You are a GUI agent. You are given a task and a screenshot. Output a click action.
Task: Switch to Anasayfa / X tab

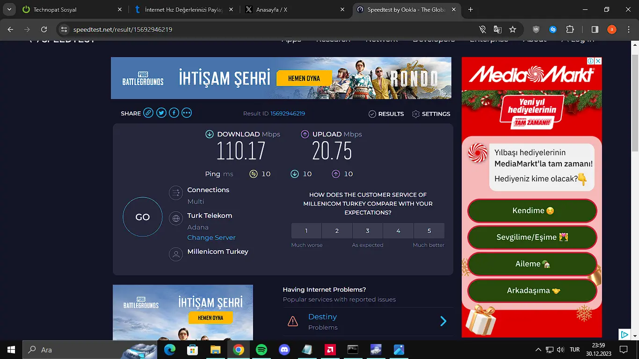(x=295, y=9)
